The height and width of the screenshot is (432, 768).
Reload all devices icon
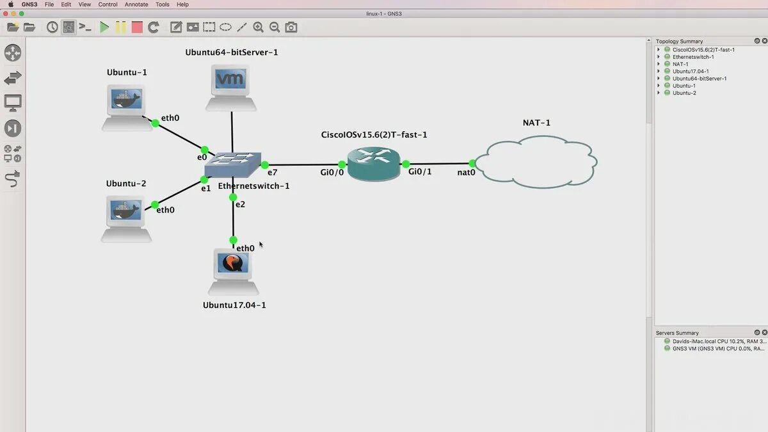[154, 28]
